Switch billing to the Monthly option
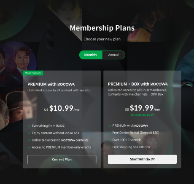 [91, 55]
